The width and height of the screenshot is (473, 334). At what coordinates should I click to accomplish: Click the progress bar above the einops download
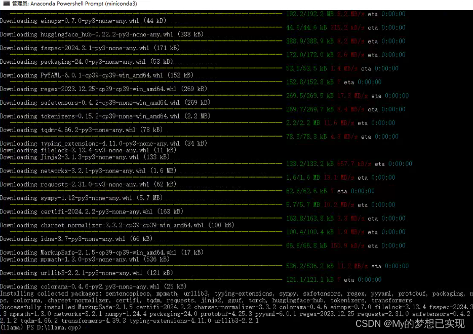pyautogui.click(x=146, y=14)
